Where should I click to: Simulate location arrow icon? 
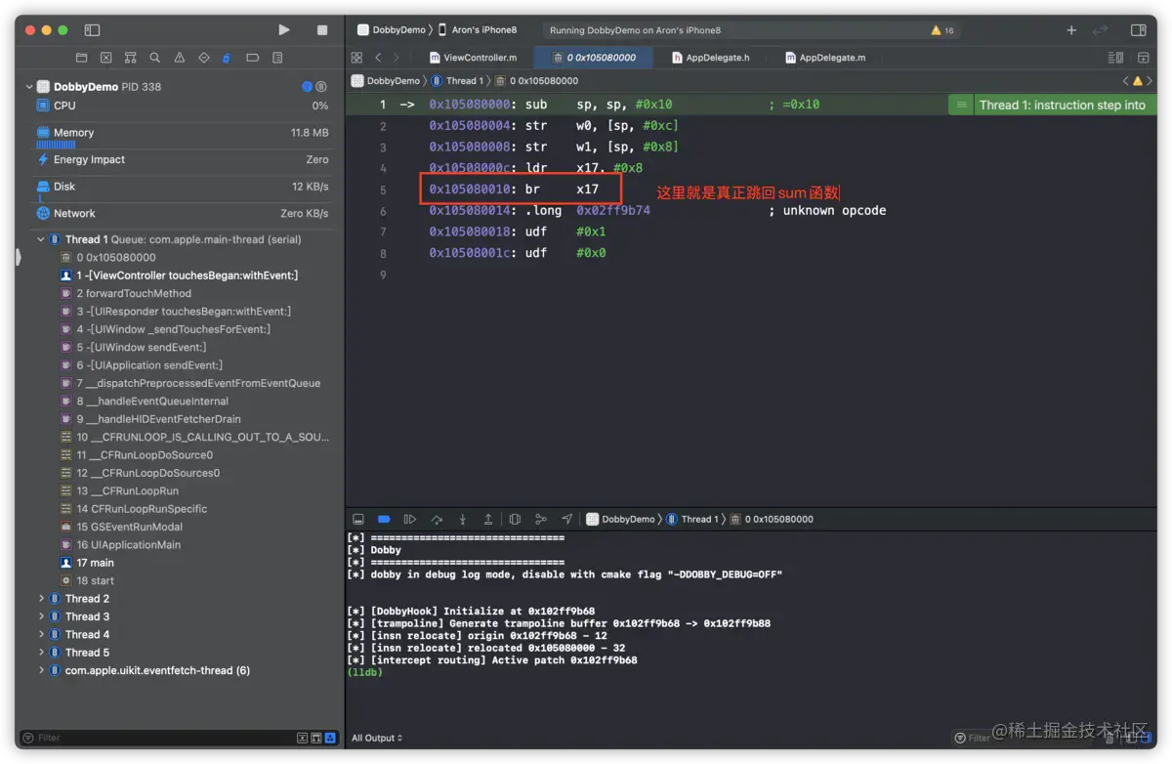coord(566,519)
